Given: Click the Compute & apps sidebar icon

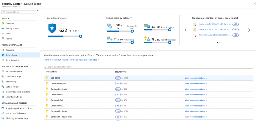Looking at the screenshot, I should [x=3, y=76].
